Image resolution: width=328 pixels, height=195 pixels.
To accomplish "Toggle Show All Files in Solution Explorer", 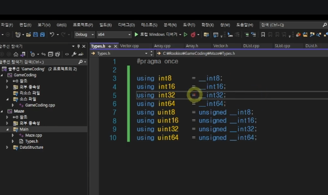I will (57, 54).
